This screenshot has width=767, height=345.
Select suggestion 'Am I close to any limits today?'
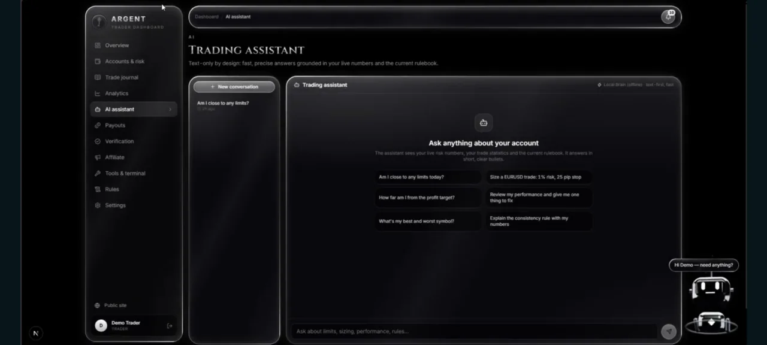(x=428, y=177)
